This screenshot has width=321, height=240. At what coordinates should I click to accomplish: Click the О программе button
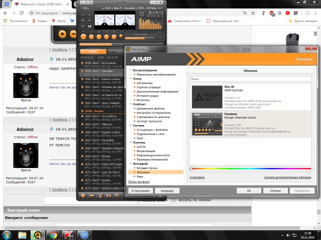point(140,191)
